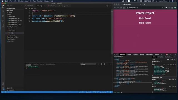Expand the OUTLINE section
The width and height of the screenshot is (178, 100).
[9, 88]
